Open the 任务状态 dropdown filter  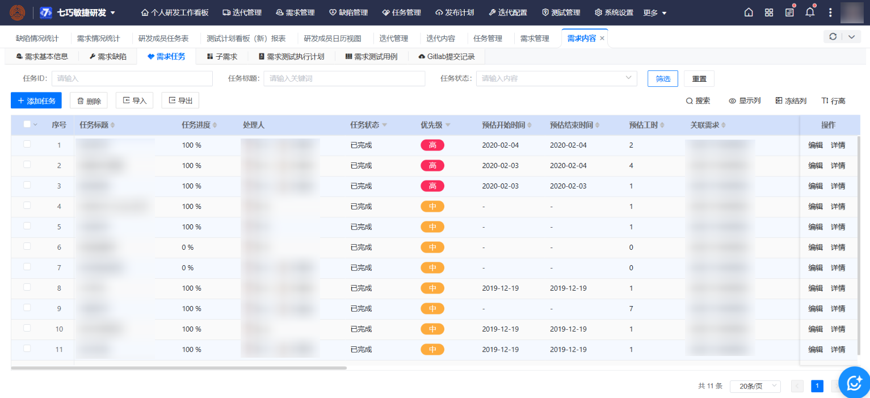(556, 78)
